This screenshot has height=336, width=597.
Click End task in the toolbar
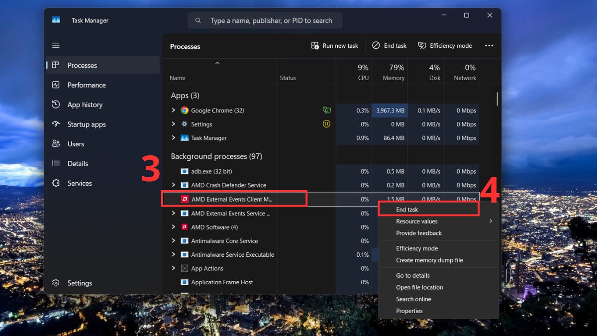tap(390, 45)
